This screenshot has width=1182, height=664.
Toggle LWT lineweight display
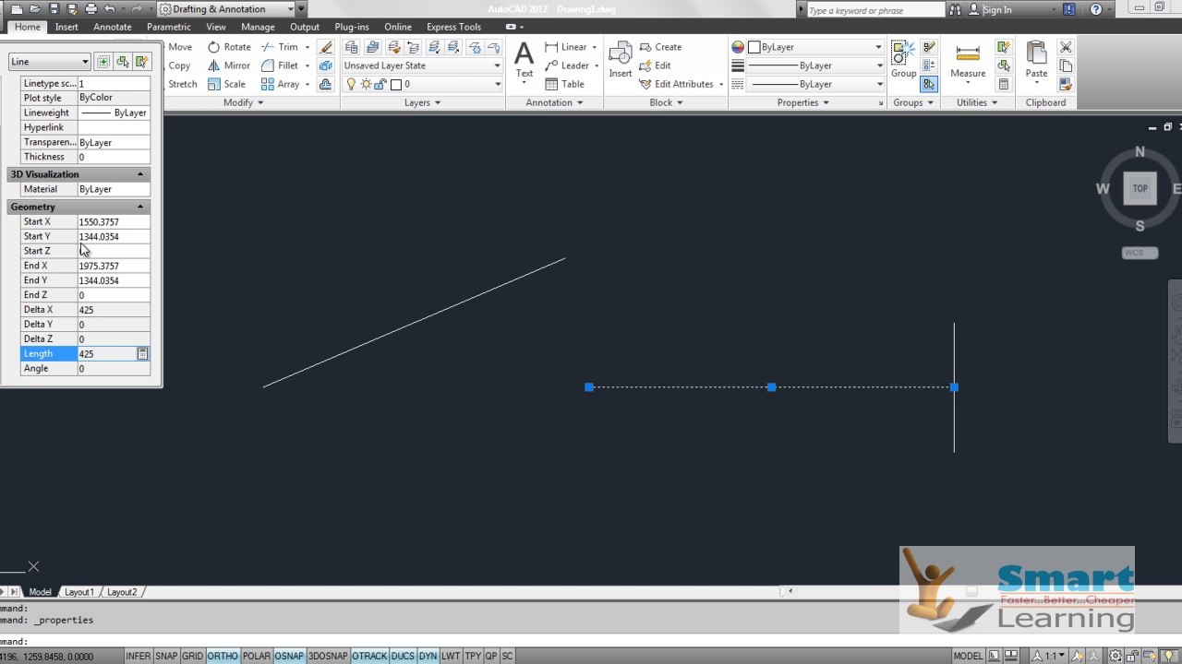(451, 656)
